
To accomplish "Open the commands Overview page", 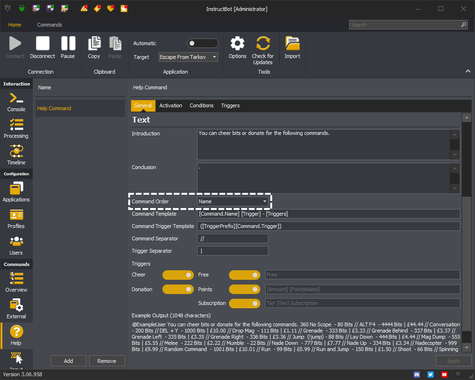I will pos(16,283).
